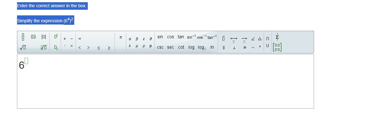
Task: Insert the tan inverse function
Action: tap(212, 37)
